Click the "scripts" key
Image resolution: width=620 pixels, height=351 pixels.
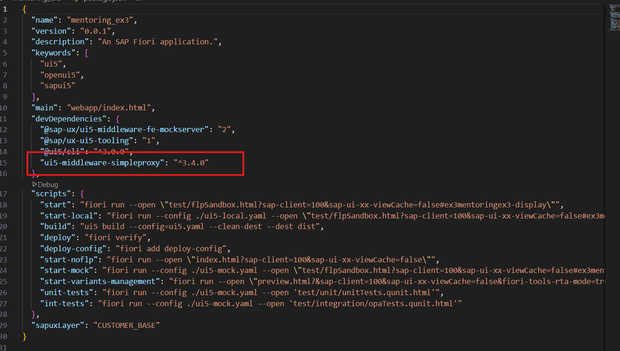pos(51,194)
